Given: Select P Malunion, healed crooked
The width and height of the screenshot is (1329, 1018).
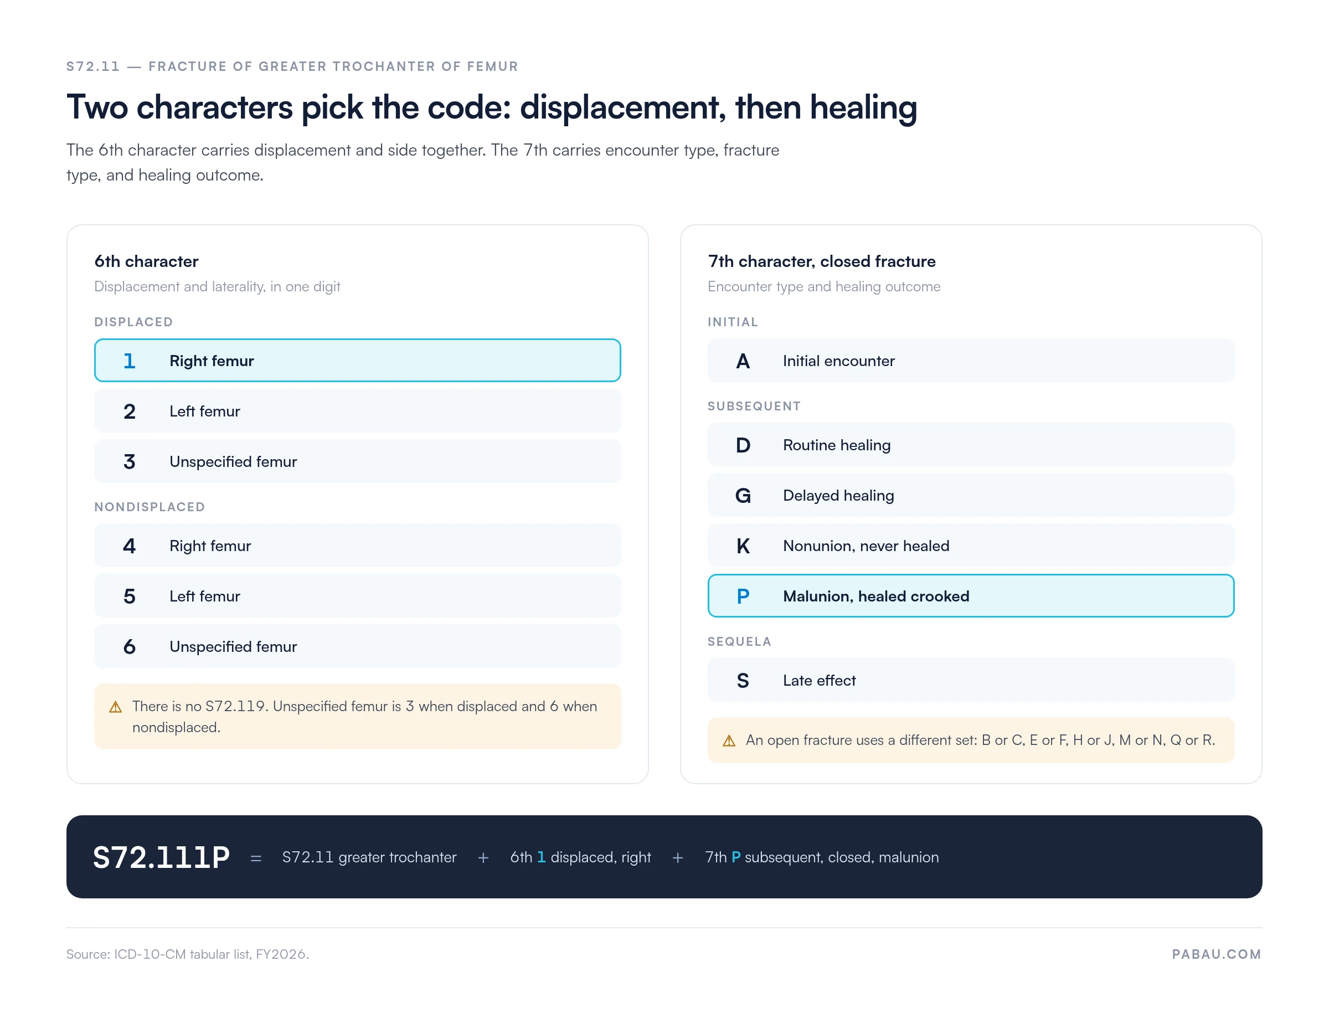Looking at the screenshot, I should 970,595.
